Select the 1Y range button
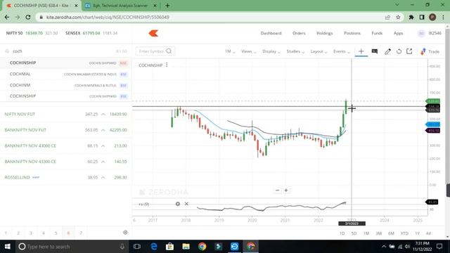Screen dimensions: 450x253 (417, 233)
